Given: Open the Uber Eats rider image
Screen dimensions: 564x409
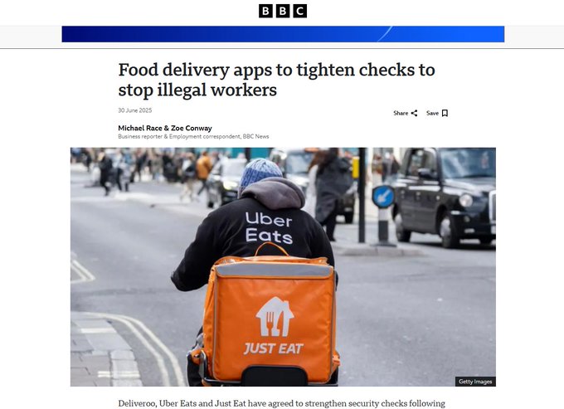Looking at the screenshot, I should pyautogui.click(x=283, y=267).
